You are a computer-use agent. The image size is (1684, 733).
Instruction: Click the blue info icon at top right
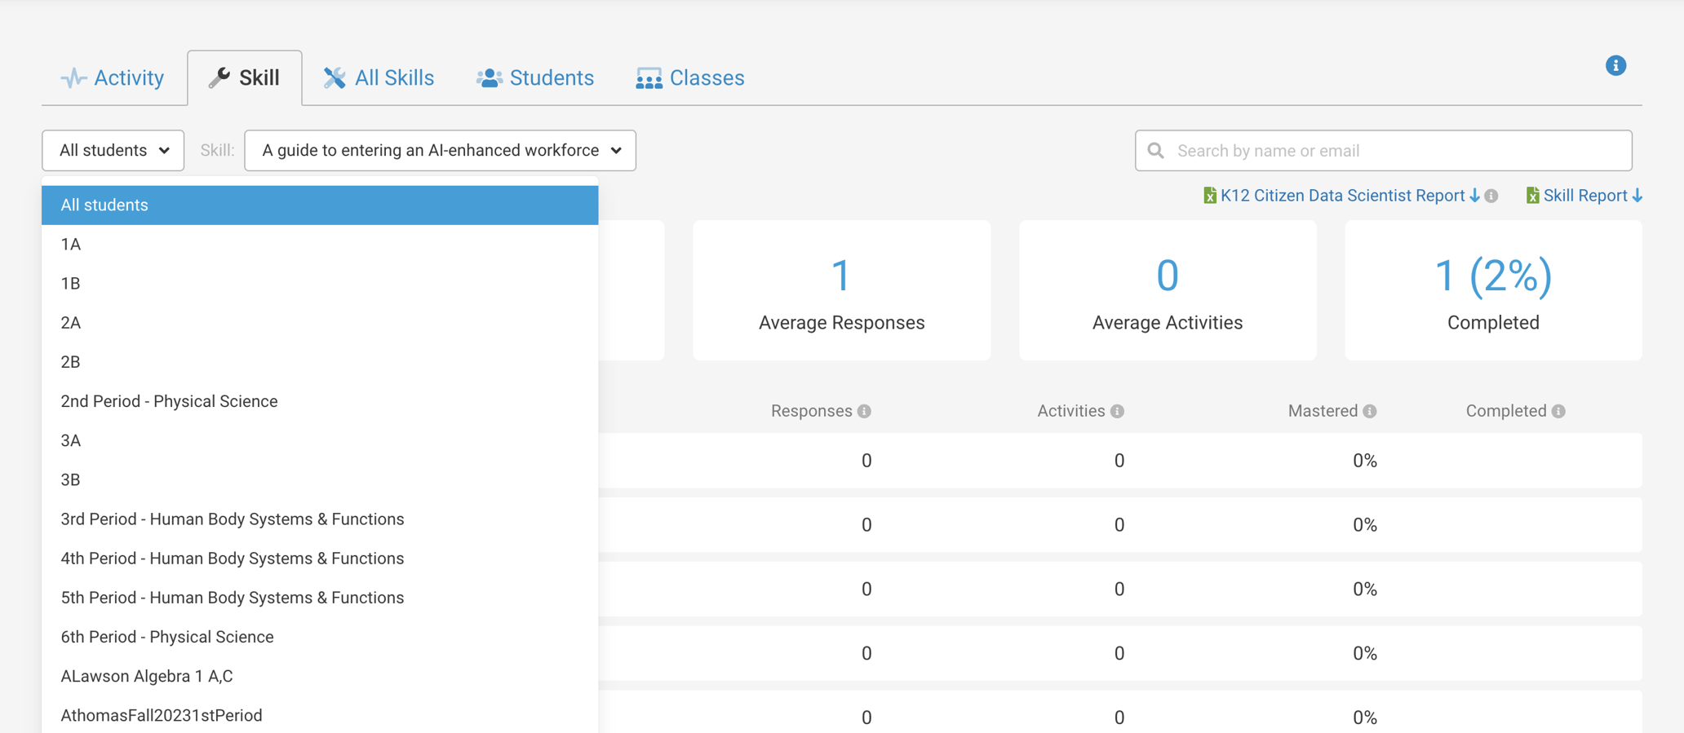pyautogui.click(x=1615, y=66)
